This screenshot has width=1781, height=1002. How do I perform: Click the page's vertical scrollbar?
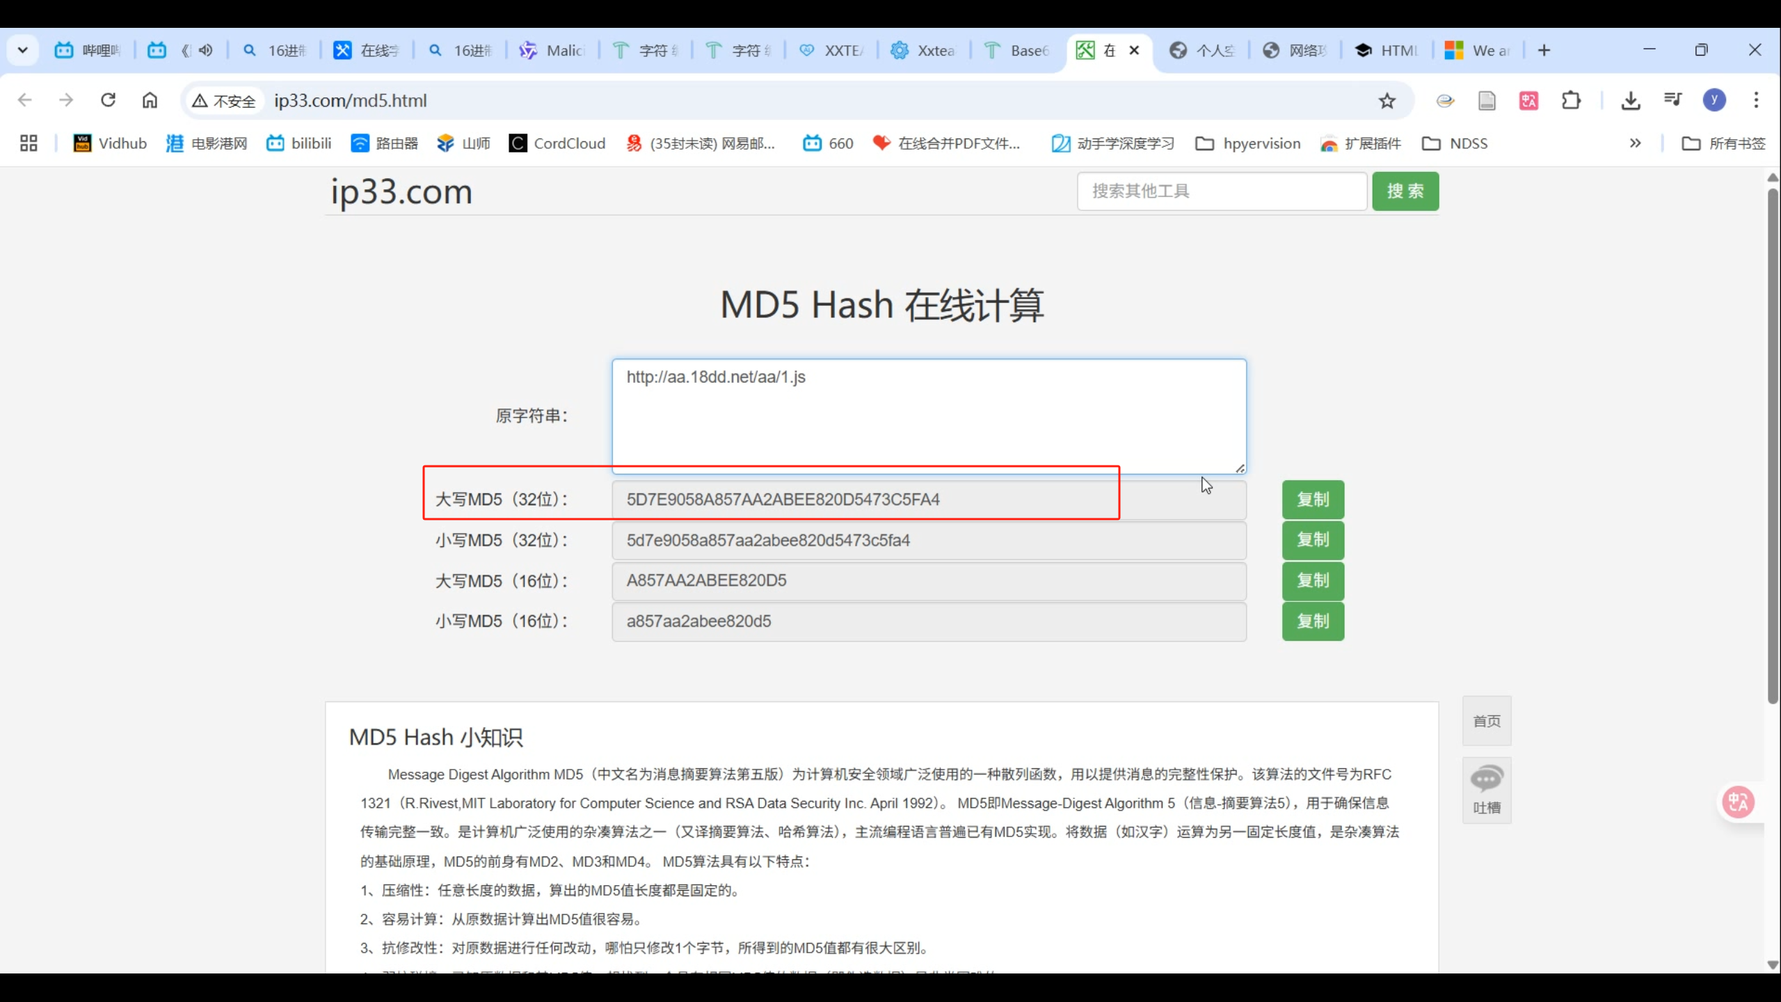coord(1773,445)
